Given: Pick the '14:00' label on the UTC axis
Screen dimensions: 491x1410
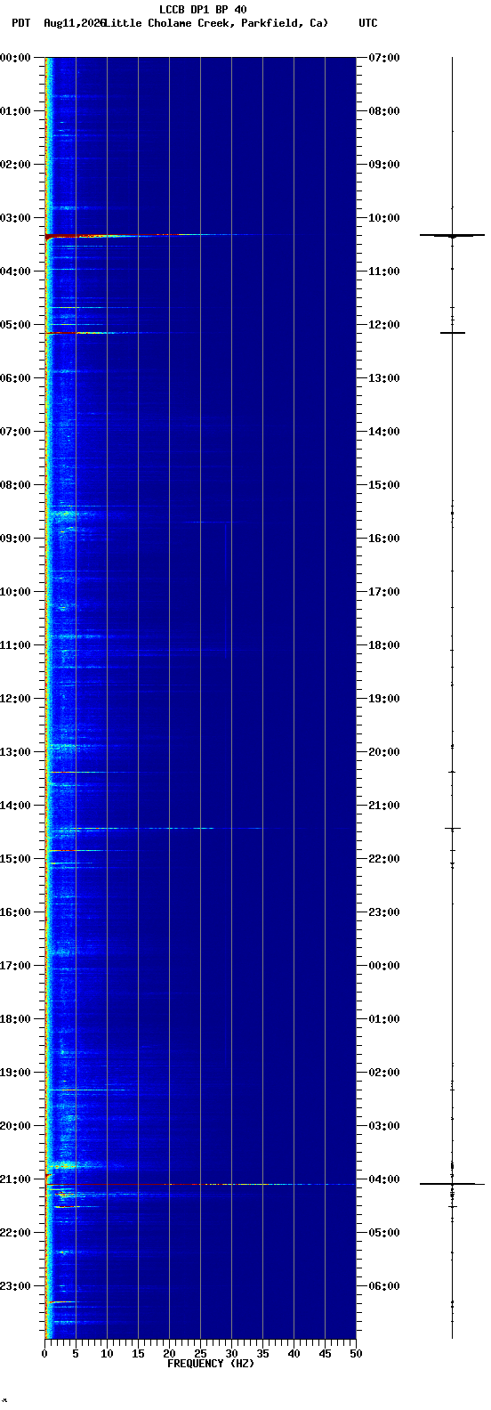Looking at the screenshot, I should [384, 432].
